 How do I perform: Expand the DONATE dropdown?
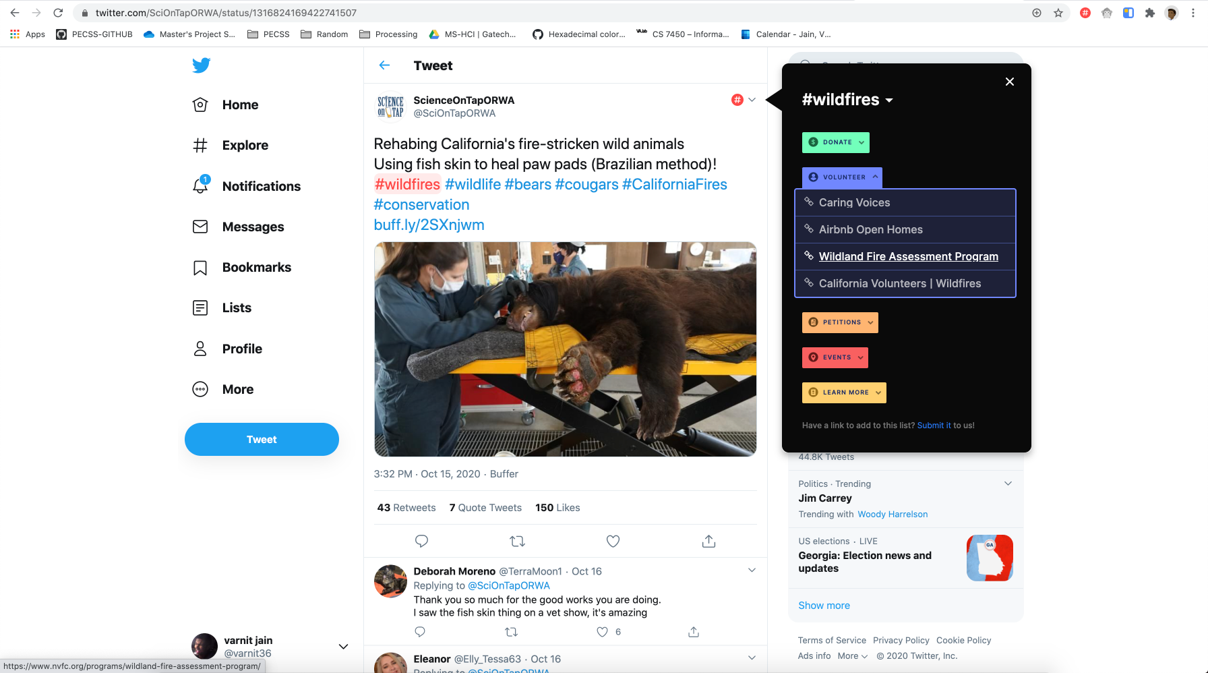(836, 142)
